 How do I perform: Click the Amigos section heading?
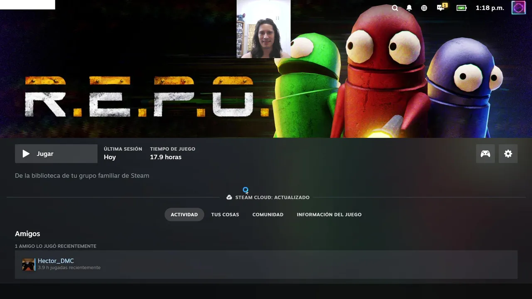(27, 234)
